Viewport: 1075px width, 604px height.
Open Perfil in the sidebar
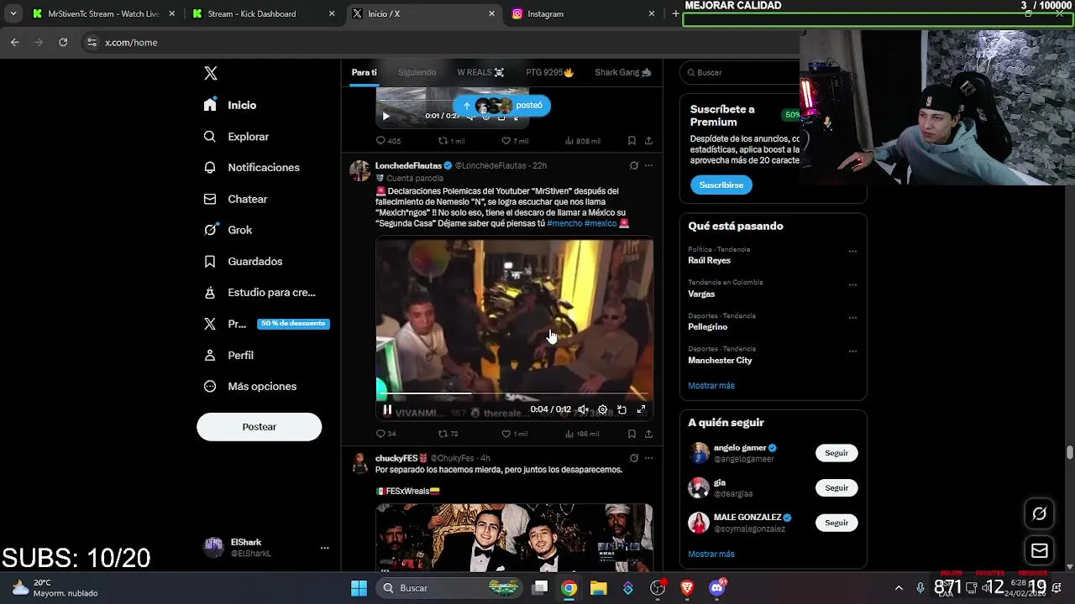[228, 355]
